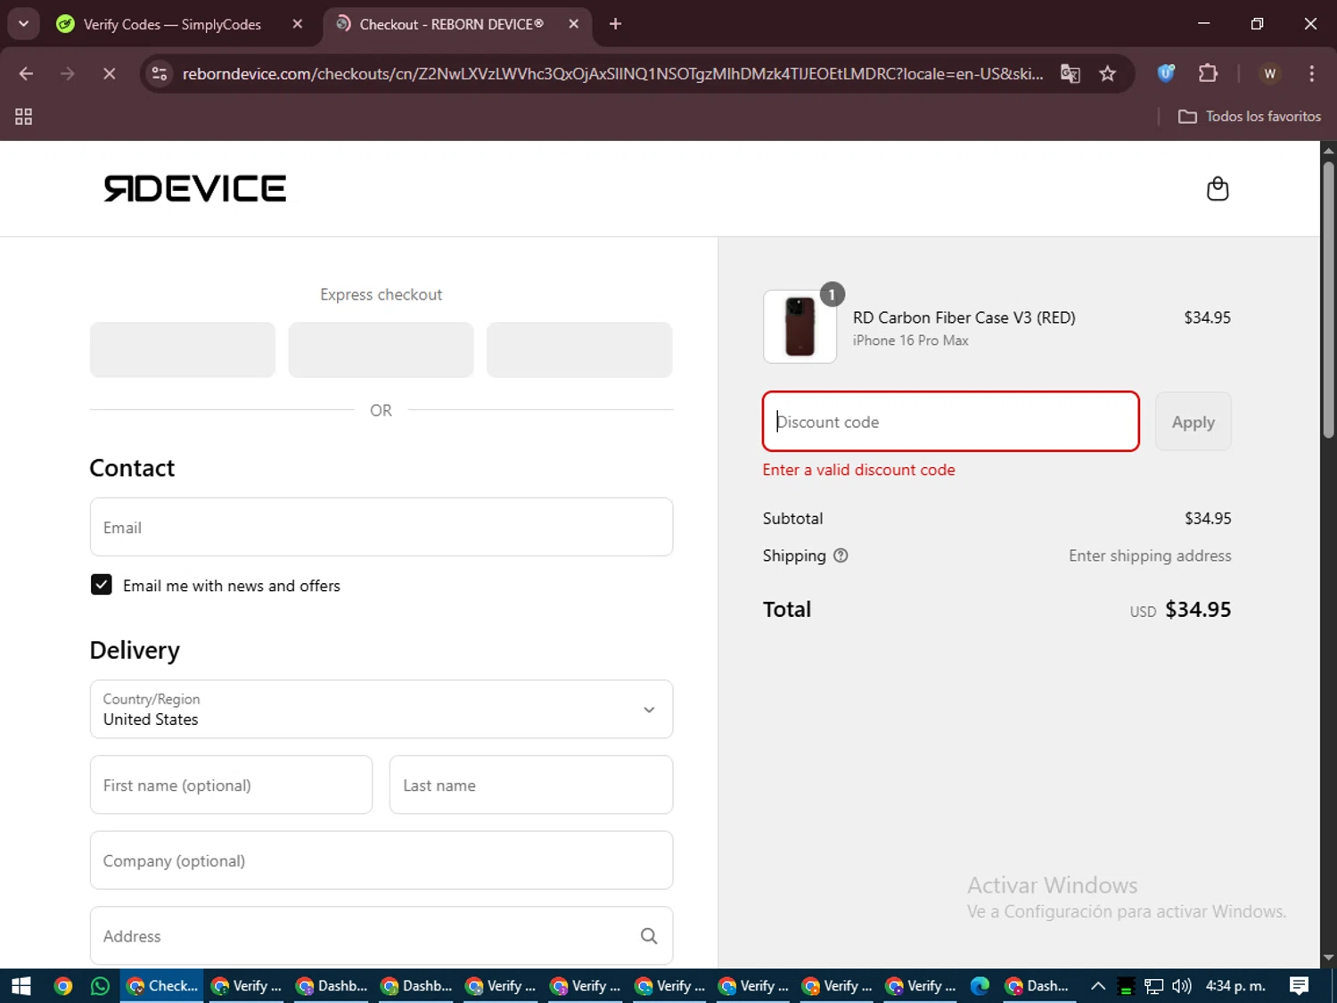Switch to the Verify Codes — SimplyCodes tab
Image resolution: width=1337 pixels, height=1003 pixels.
(171, 24)
